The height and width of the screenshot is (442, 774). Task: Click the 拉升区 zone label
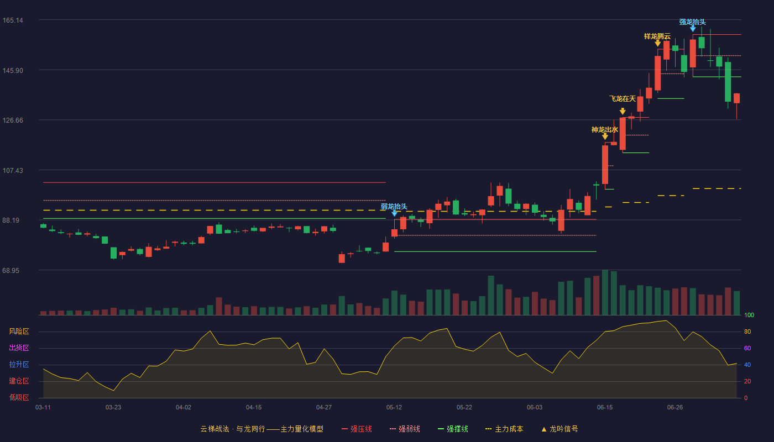coord(19,365)
